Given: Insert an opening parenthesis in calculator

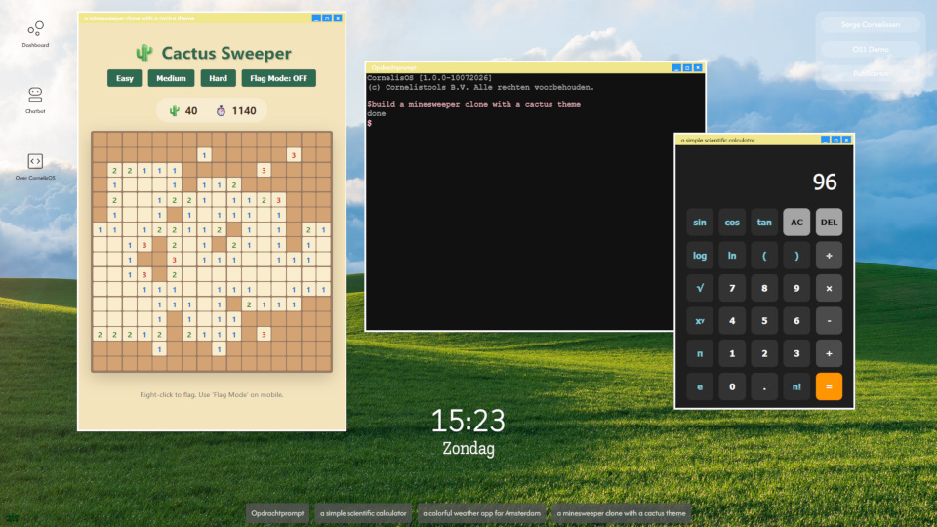Looking at the screenshot, I should tap(764, 255).
